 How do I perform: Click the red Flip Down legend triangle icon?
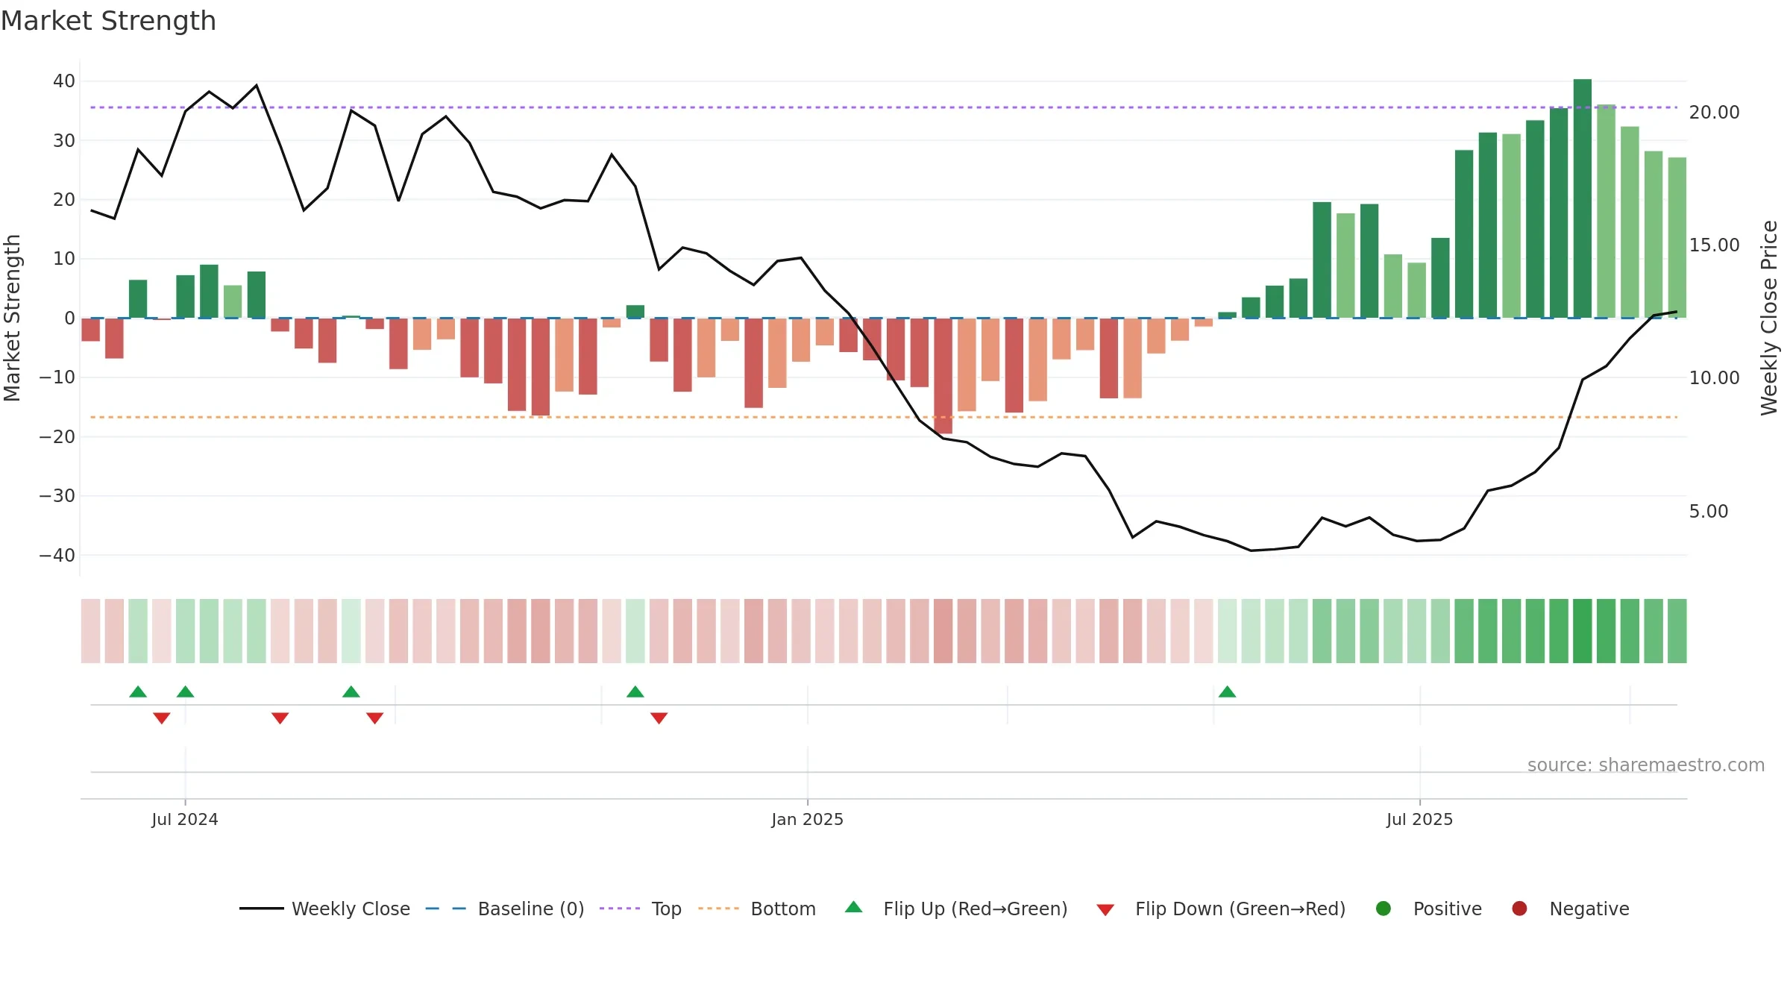[1105, 910]
